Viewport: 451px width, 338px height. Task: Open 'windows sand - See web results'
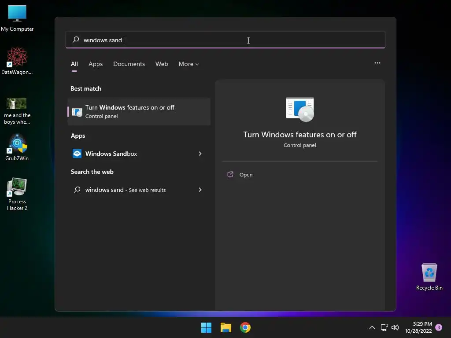(x=139, y=190)
